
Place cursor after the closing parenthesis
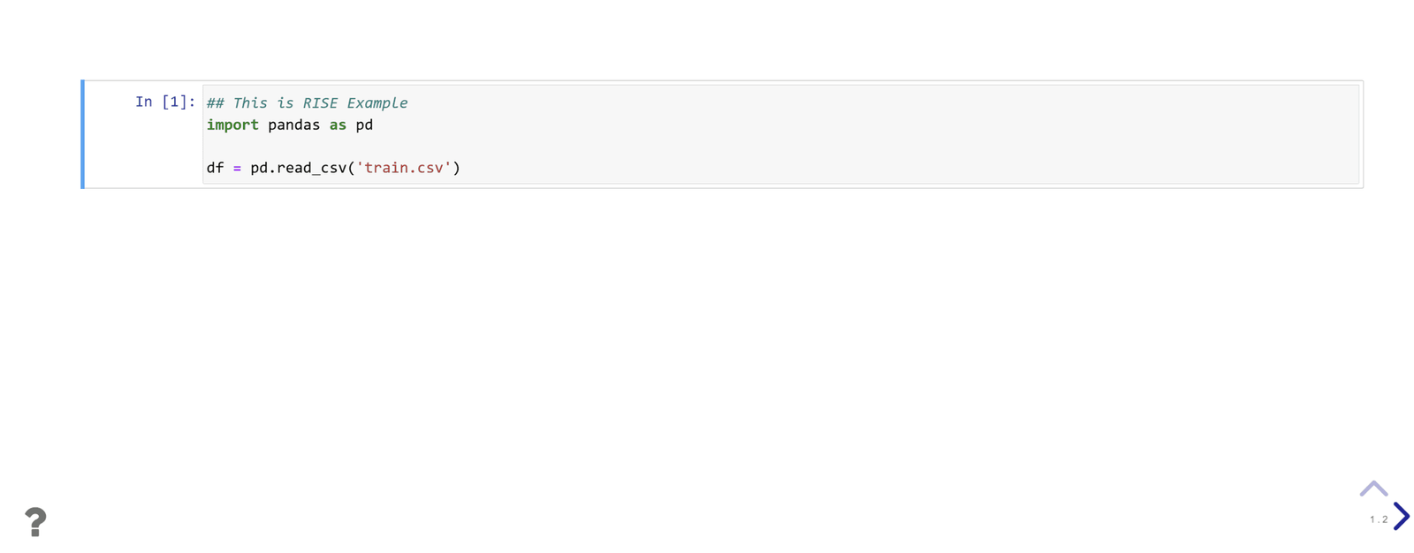pyautogui.click(x=462, y=168)
